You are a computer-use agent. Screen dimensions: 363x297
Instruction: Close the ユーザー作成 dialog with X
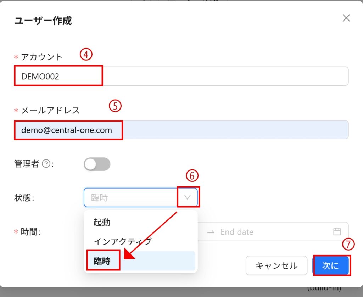coord(346,18)
